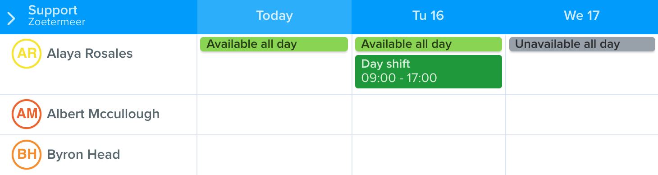Click Alaya Rosales AR avatar icon
This screenshot has height=175, width=658.
27,54
